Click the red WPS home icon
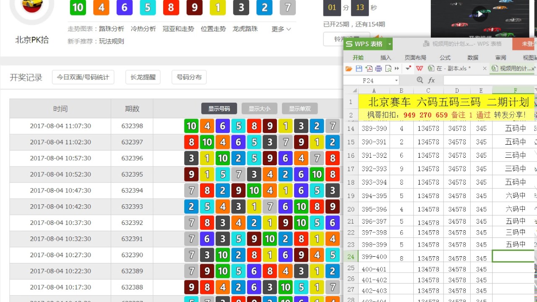This screenshot has width=537, height=302. [420, 68]
